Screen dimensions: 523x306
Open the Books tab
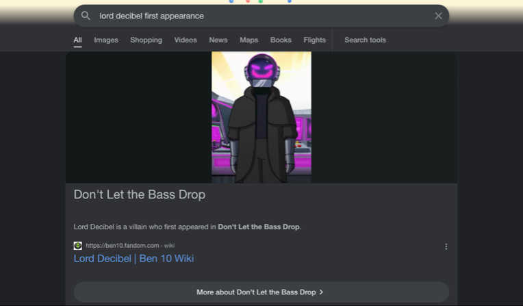pyautogui.click(x=281, y=40)
